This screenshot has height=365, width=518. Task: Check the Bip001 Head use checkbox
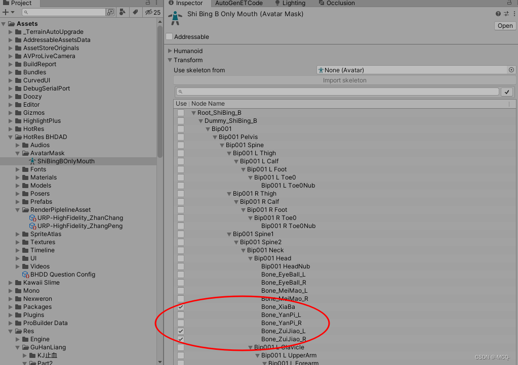pyautogui.click(x=181, y=258)
